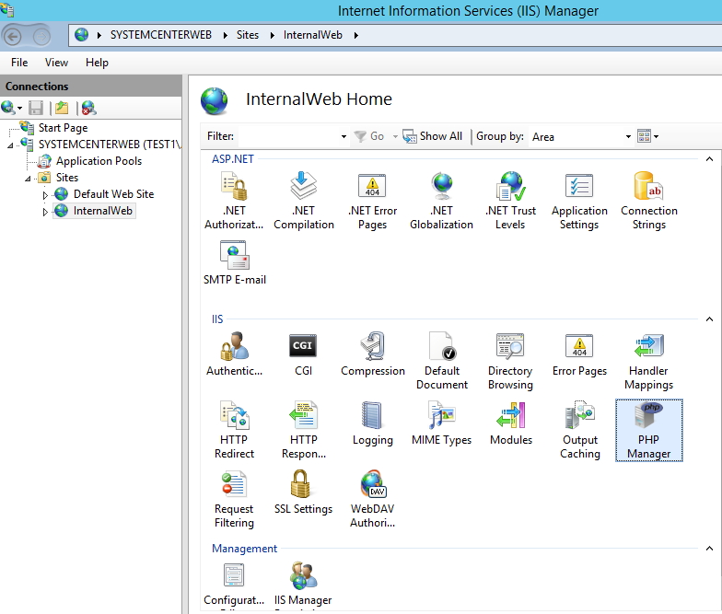
Task: Open MIME Types feature
Action: coord(442,423)
